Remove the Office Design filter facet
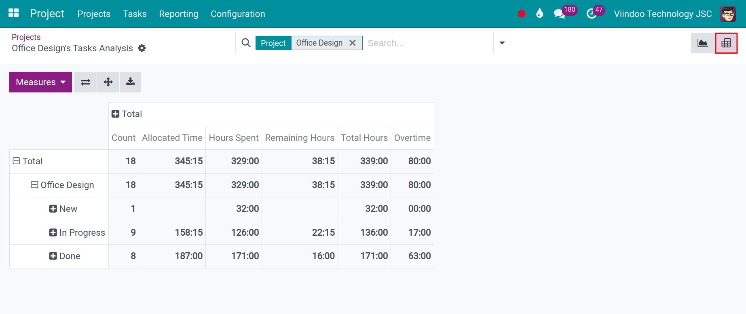The height and width of the screenshot is (314, 746). click(353, 43)
